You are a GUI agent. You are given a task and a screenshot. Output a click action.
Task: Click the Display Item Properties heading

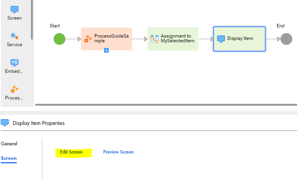[39, 123]
